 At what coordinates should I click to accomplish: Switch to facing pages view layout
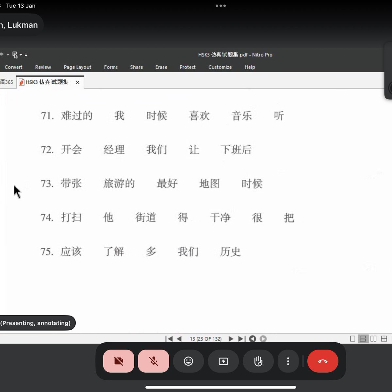(373, 339)
